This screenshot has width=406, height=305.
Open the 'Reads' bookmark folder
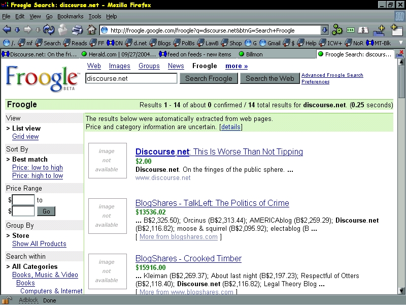point(75,43)
